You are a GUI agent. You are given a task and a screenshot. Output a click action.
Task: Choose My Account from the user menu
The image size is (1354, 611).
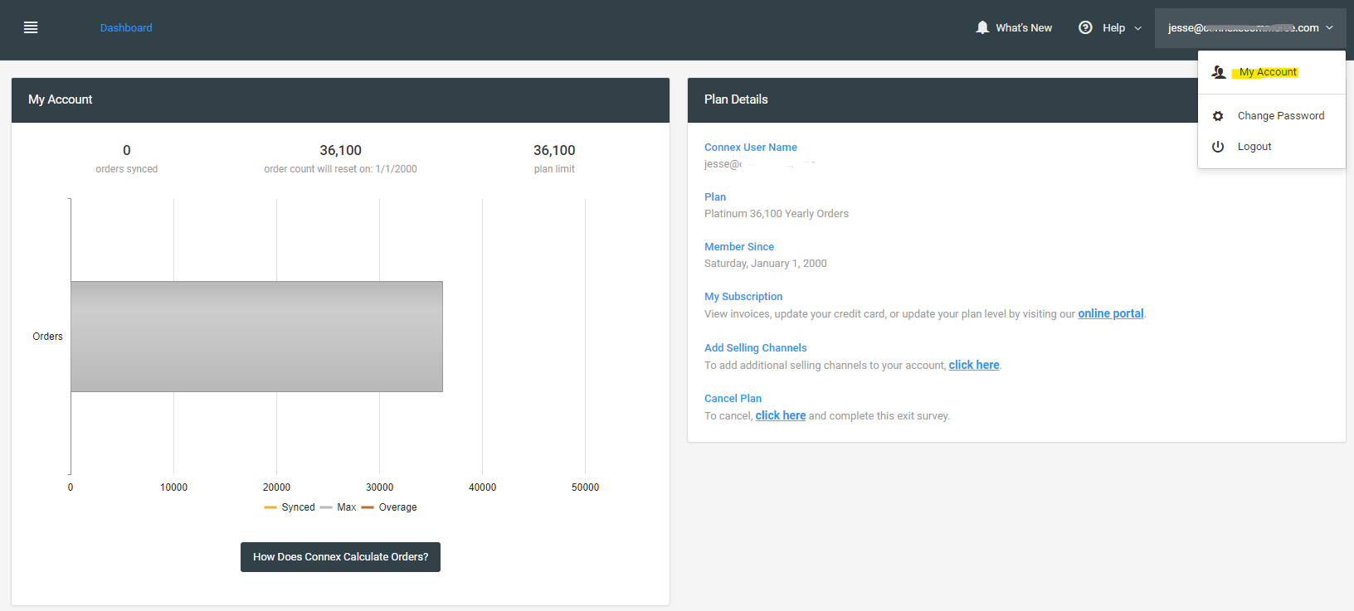coord(1268,72)
